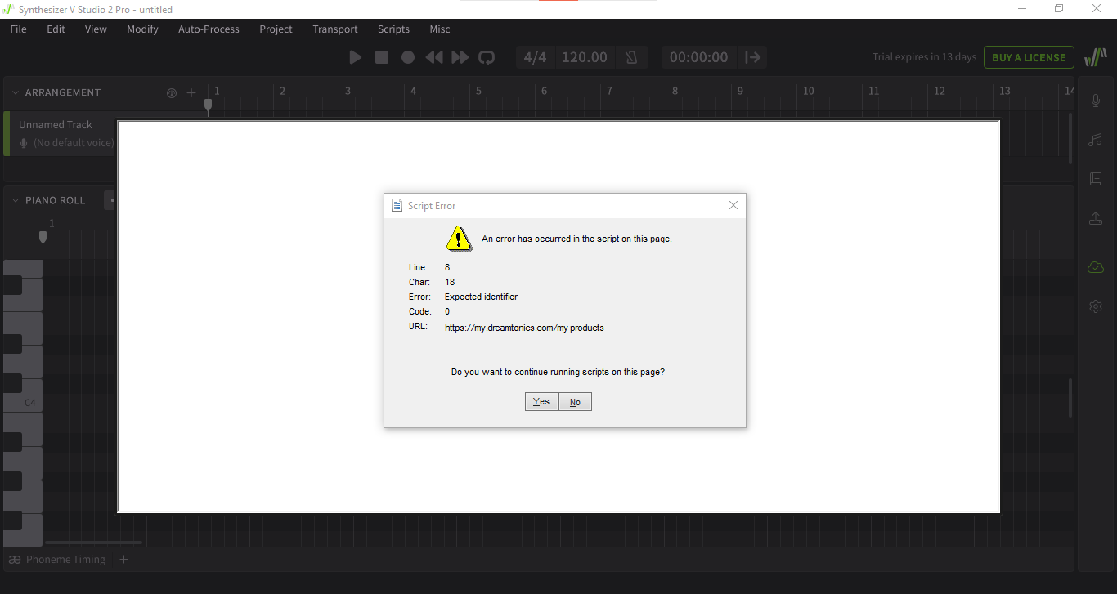Click the piano roll playhead marker

click(x=43, y=237)
